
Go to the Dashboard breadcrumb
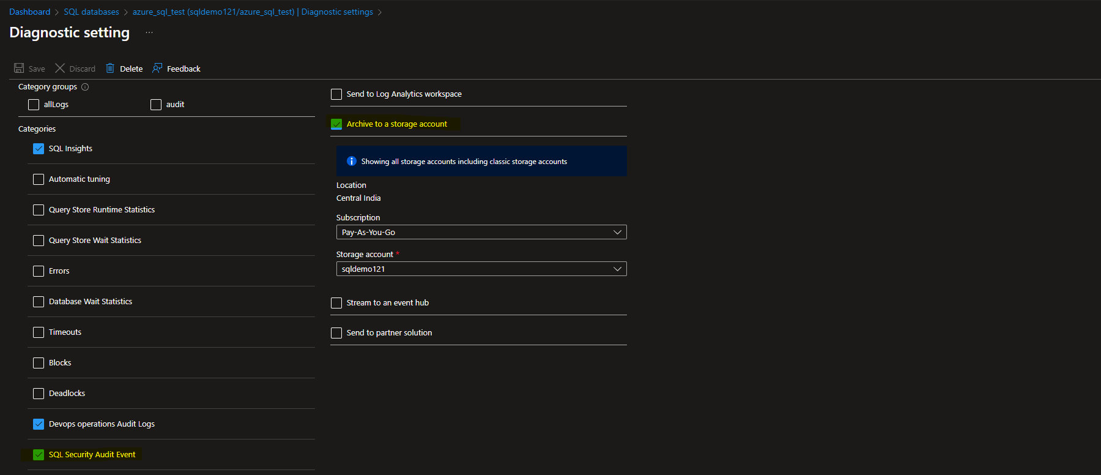tap(29, 12)
